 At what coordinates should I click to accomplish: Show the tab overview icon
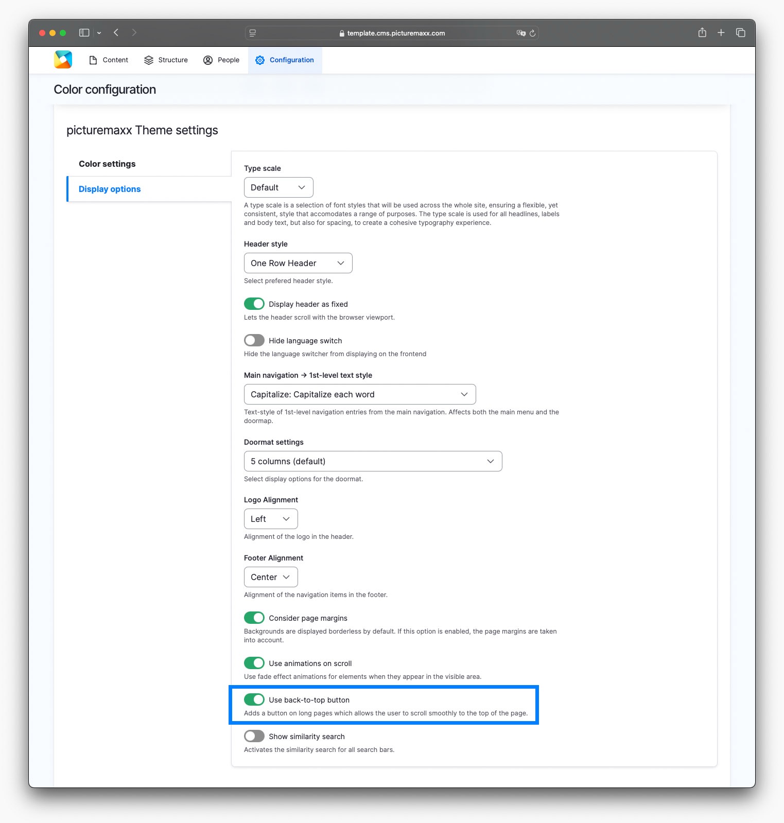[741, 32]
